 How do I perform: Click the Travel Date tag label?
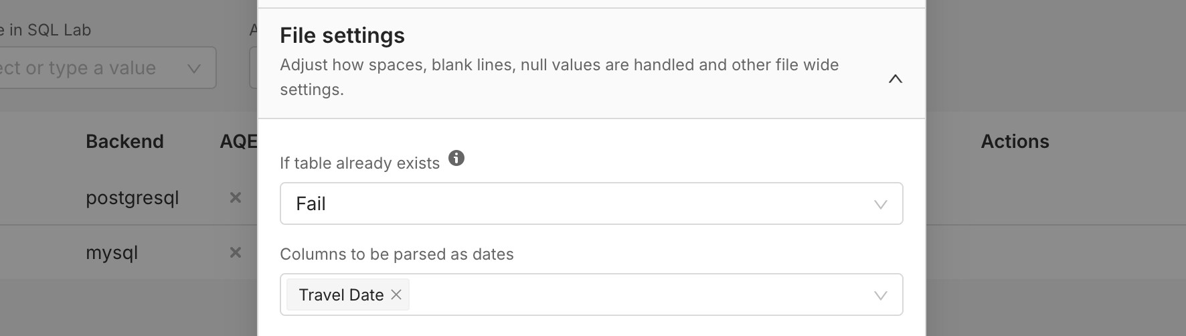pyautogui.click(x=341, y=295)
